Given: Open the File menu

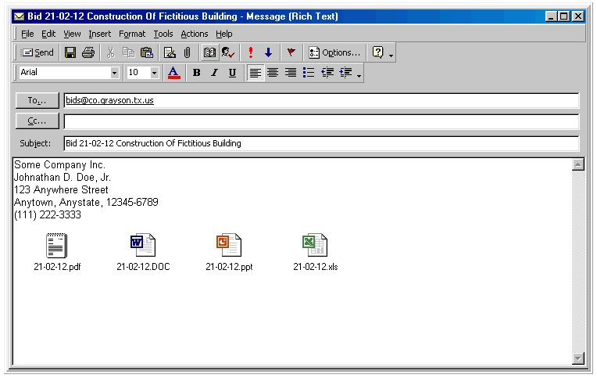Looking at the screenshot, I should point(27,34).
